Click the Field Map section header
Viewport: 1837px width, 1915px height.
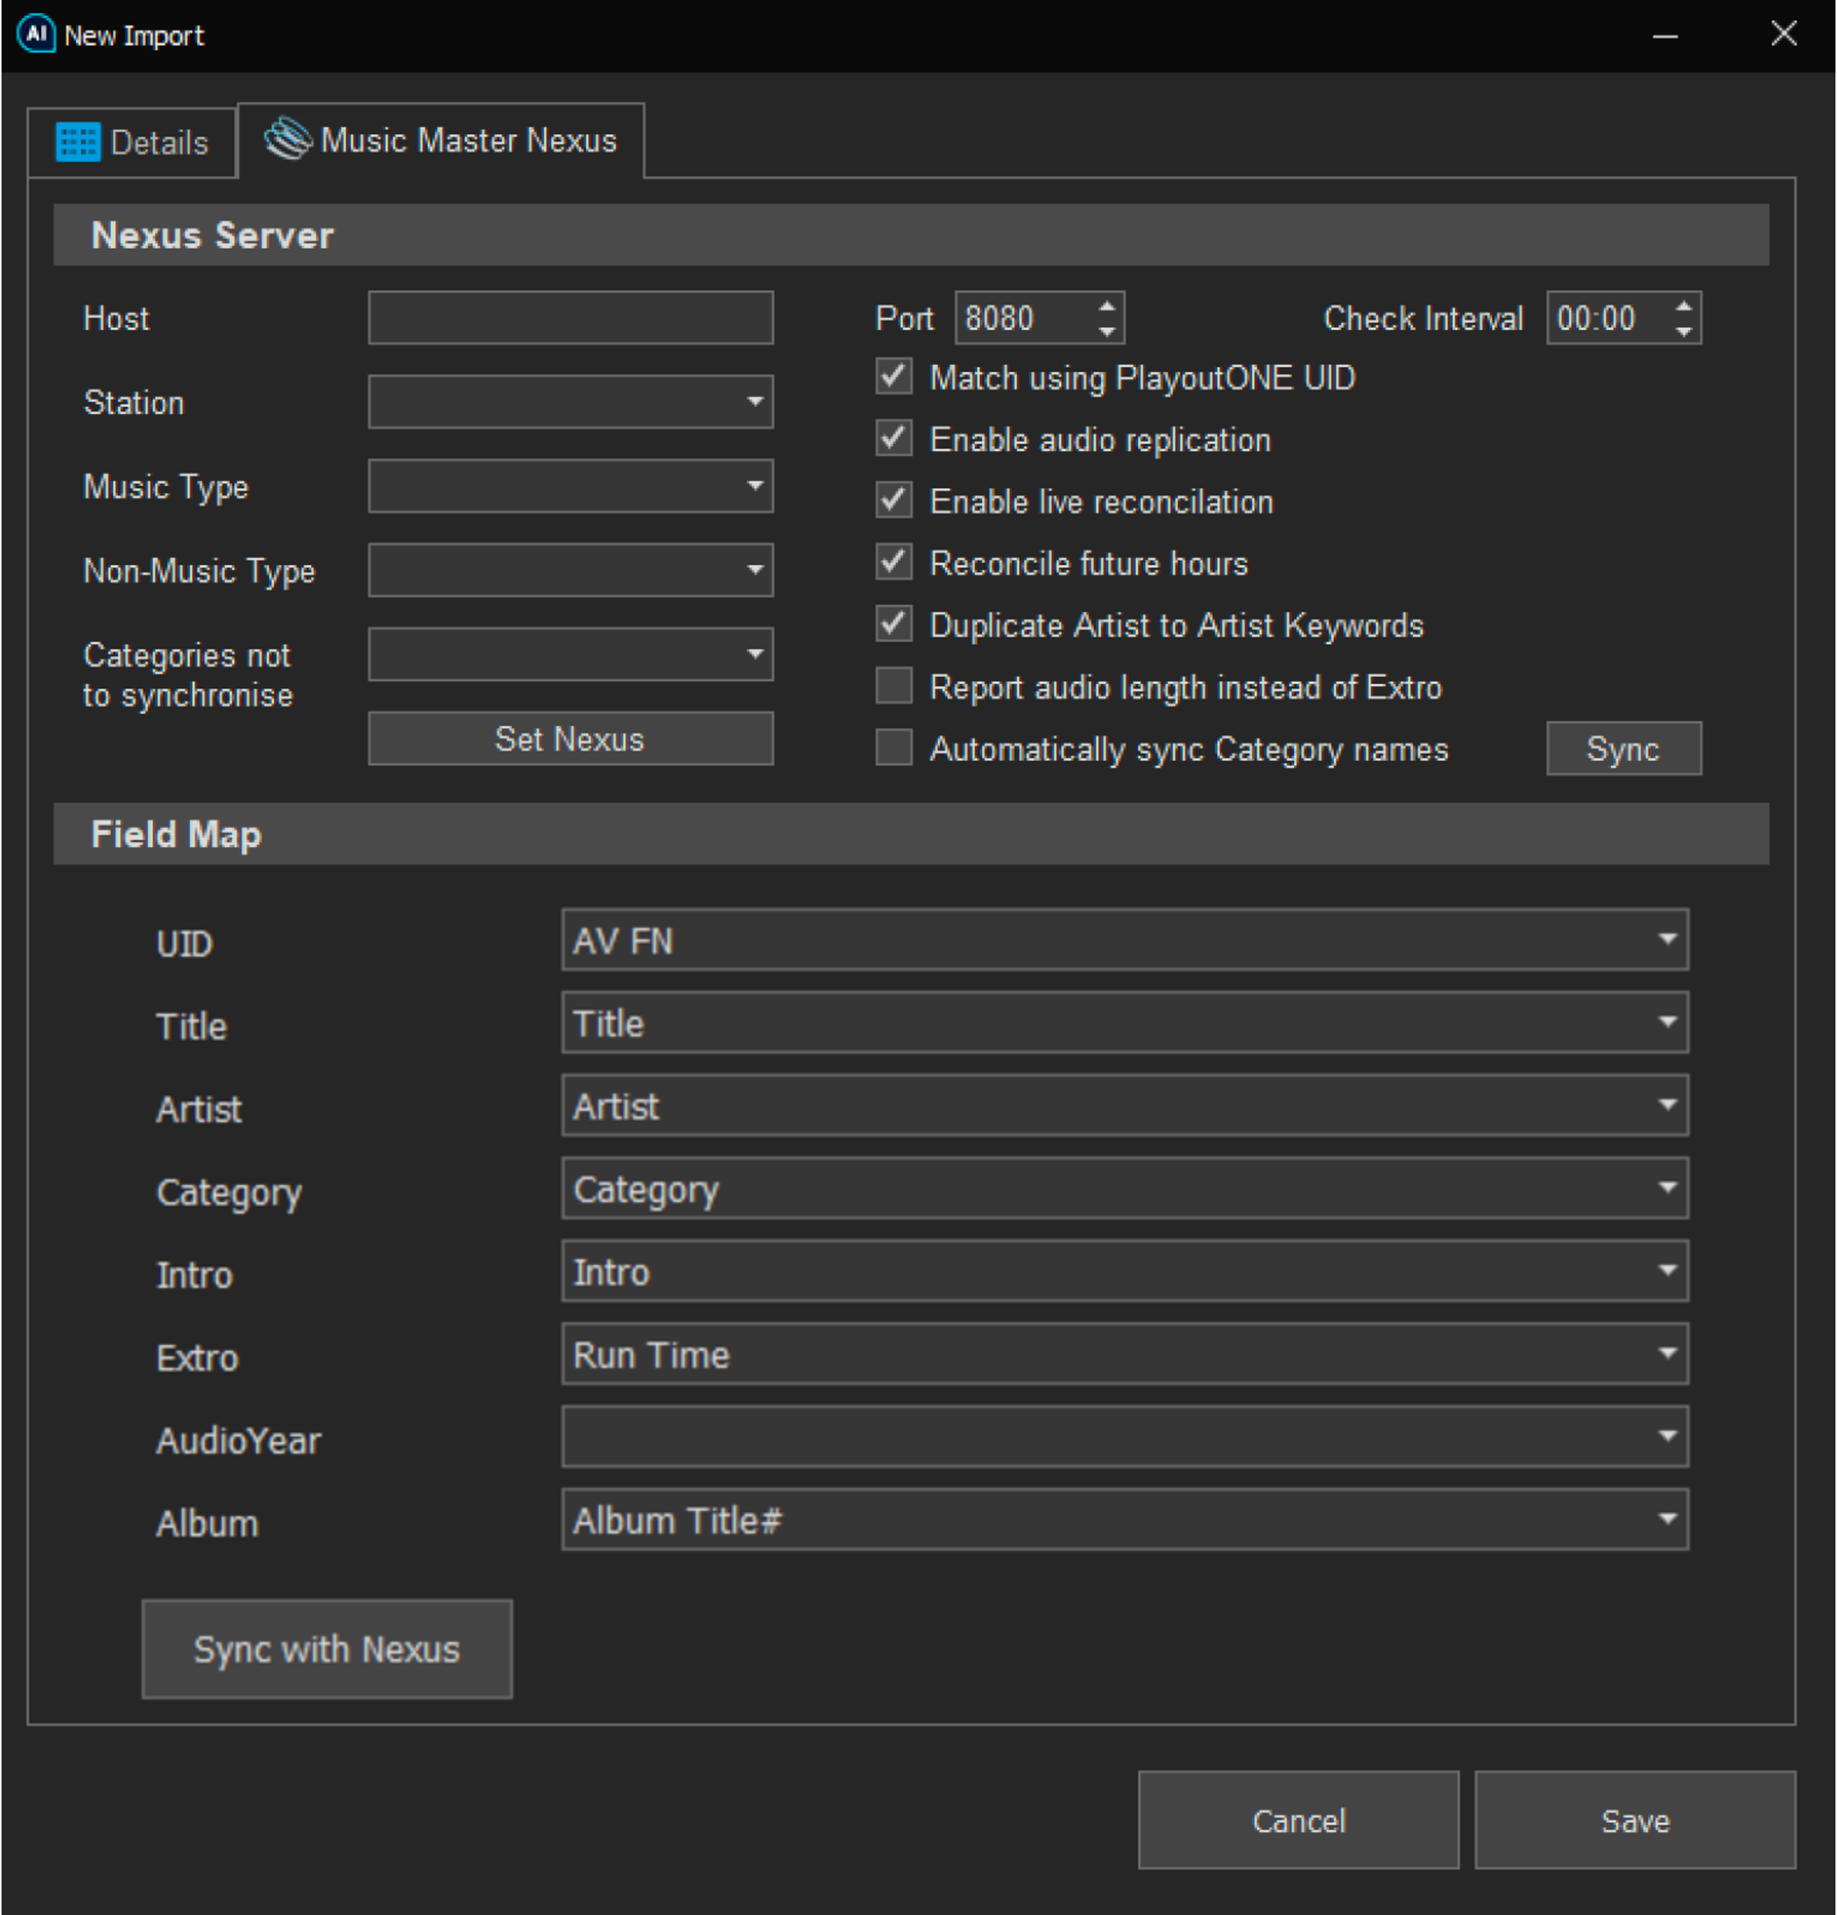911,833
